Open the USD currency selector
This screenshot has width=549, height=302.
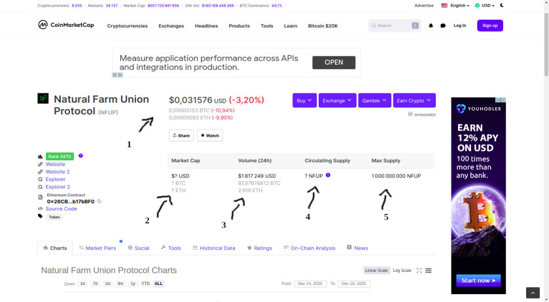point(485,6)
